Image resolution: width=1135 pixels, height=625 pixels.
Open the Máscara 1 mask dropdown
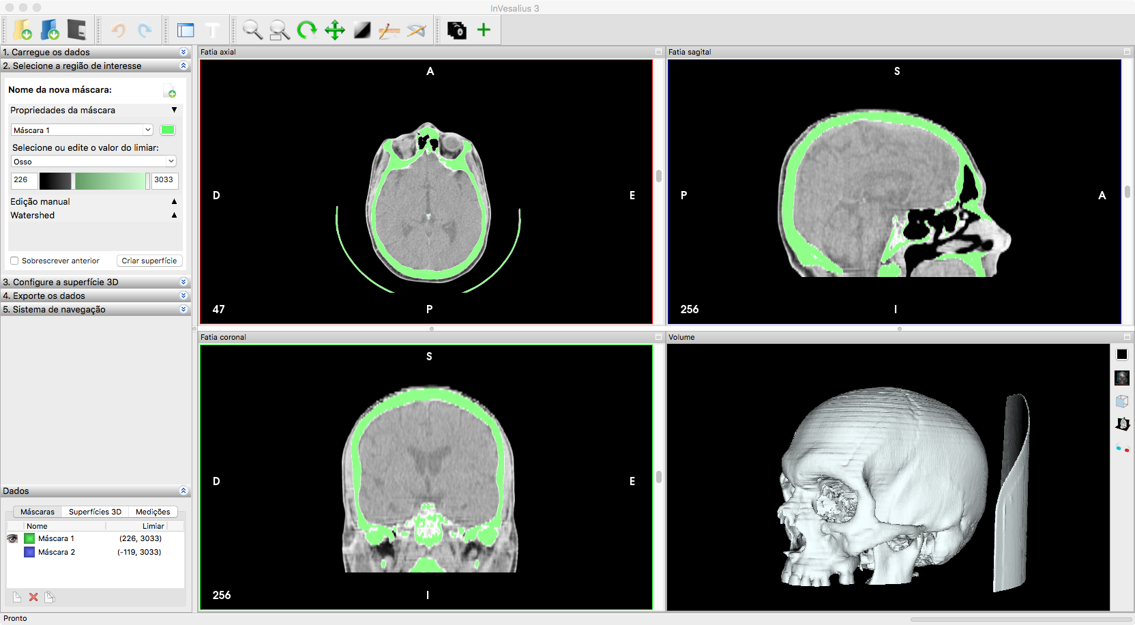pyautogui.click(x=82, y=130)
